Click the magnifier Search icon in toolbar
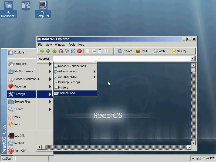 pyautogui.click(x=67, y=51)
